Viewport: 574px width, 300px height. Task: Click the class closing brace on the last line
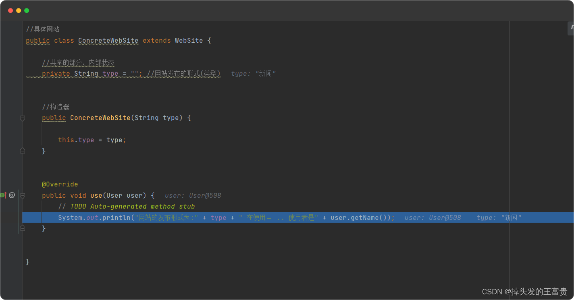pos(28,262)
